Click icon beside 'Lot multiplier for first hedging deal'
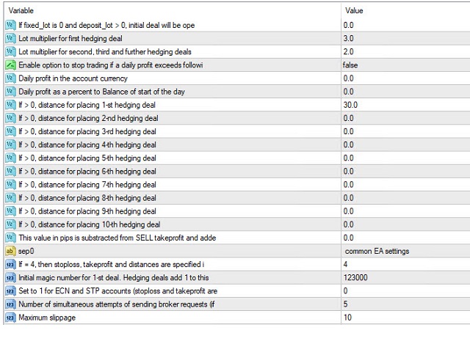 (10, 38)
